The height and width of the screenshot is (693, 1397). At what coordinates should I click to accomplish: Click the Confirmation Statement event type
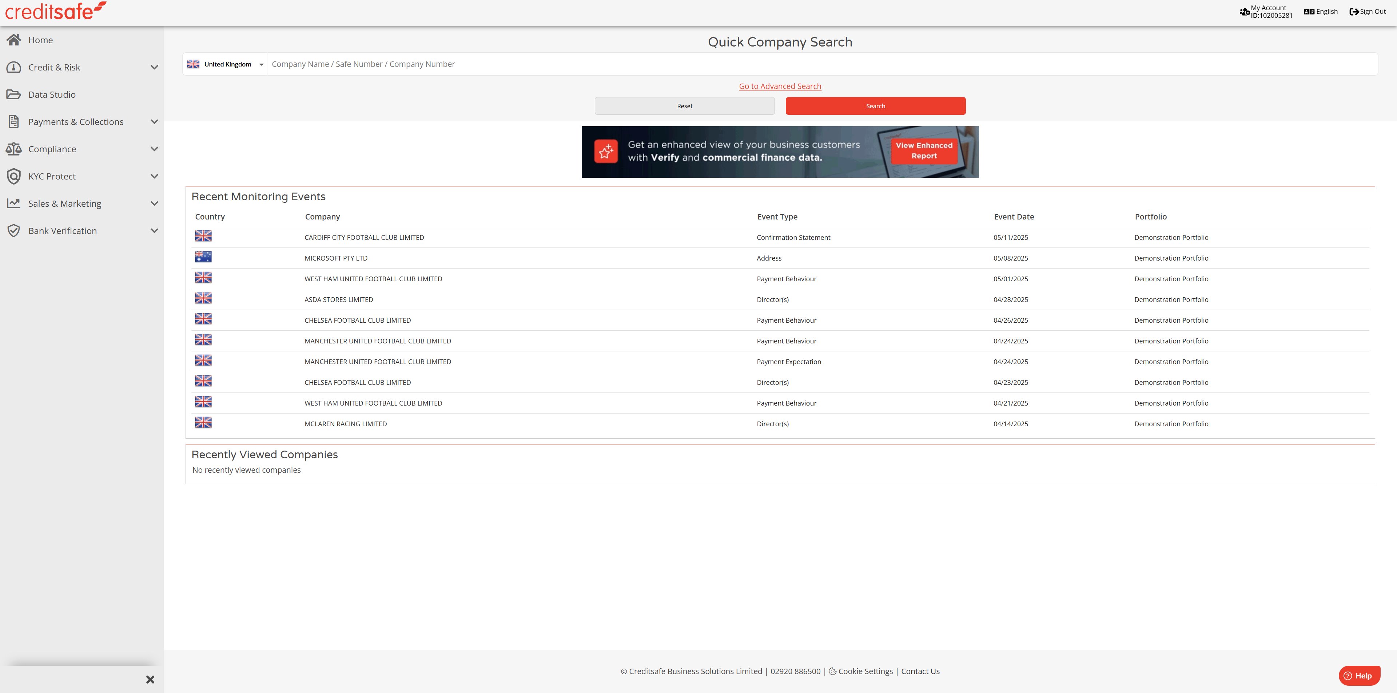point(793,237)
